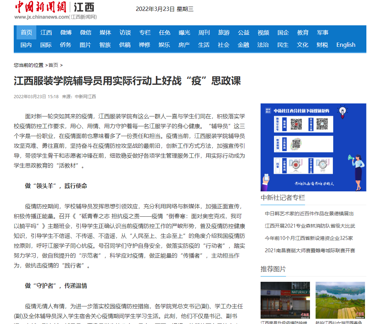
Task: Open the 视频 navigation item
Action: tap(263, 33)
